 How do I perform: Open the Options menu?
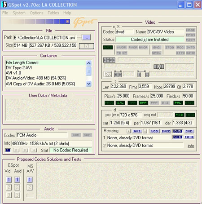[36, 13]
